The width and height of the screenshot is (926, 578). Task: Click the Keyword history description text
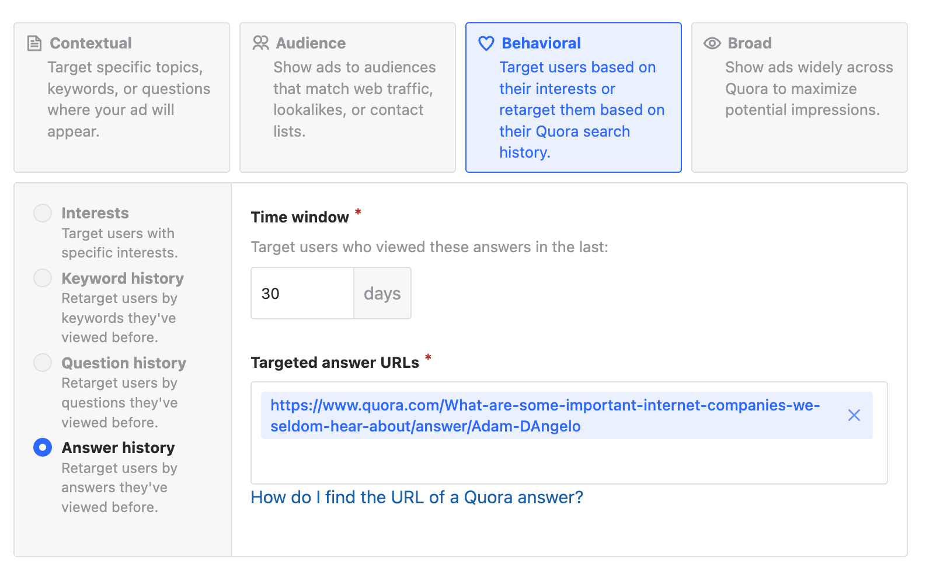pos(119,318)
